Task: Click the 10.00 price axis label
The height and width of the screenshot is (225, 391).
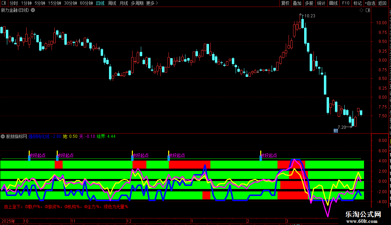Action: click(x=382, y=23)
